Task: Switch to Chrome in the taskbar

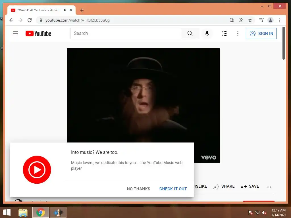Action: tap(41, 212)
